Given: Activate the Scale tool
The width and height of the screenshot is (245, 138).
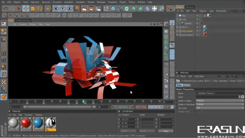Looking at the screenshot, I should (x=33, y=9).
